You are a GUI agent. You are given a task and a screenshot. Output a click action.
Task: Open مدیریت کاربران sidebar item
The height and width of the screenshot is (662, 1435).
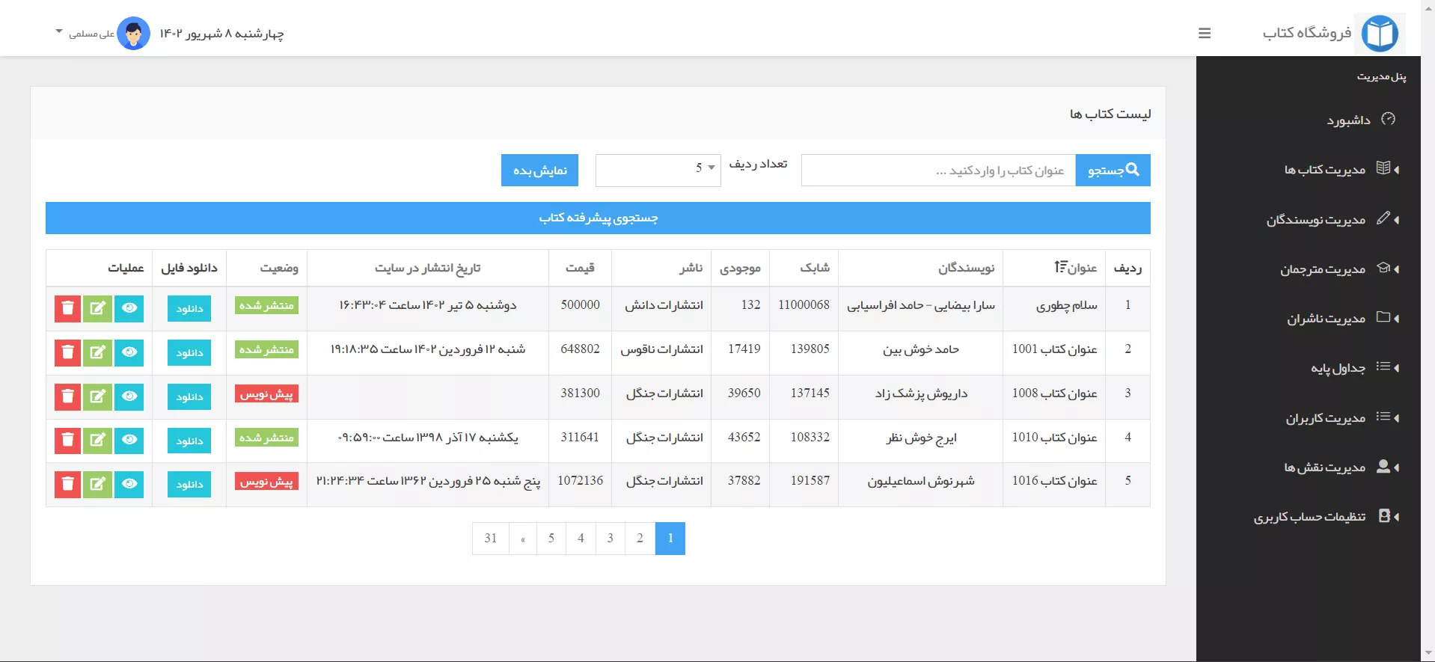click(1326, 418)
